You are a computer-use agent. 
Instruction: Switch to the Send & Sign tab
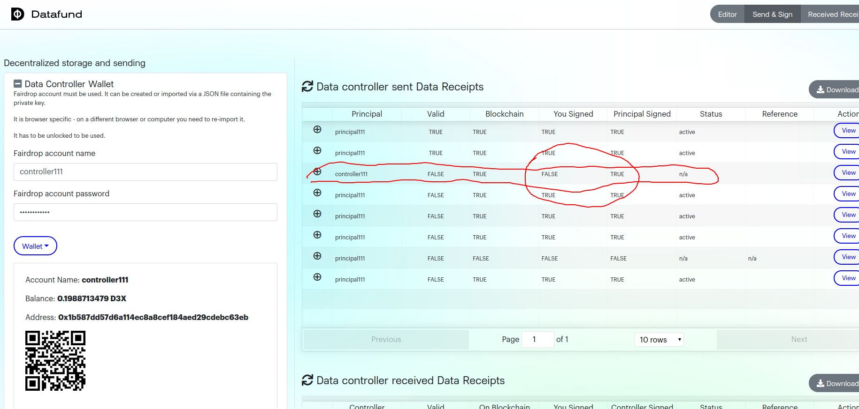coord(772,15)
